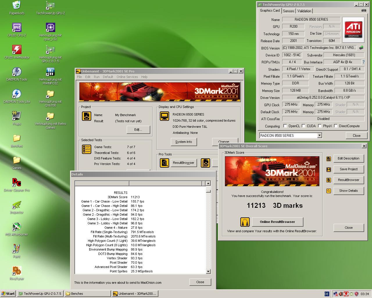Launch MSI Afterburner from the desktop

coord(17,227)
